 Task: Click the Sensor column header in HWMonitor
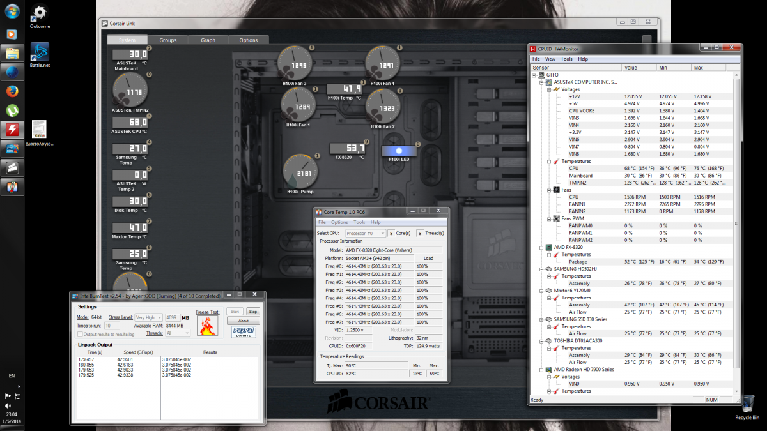pos(576,67)
